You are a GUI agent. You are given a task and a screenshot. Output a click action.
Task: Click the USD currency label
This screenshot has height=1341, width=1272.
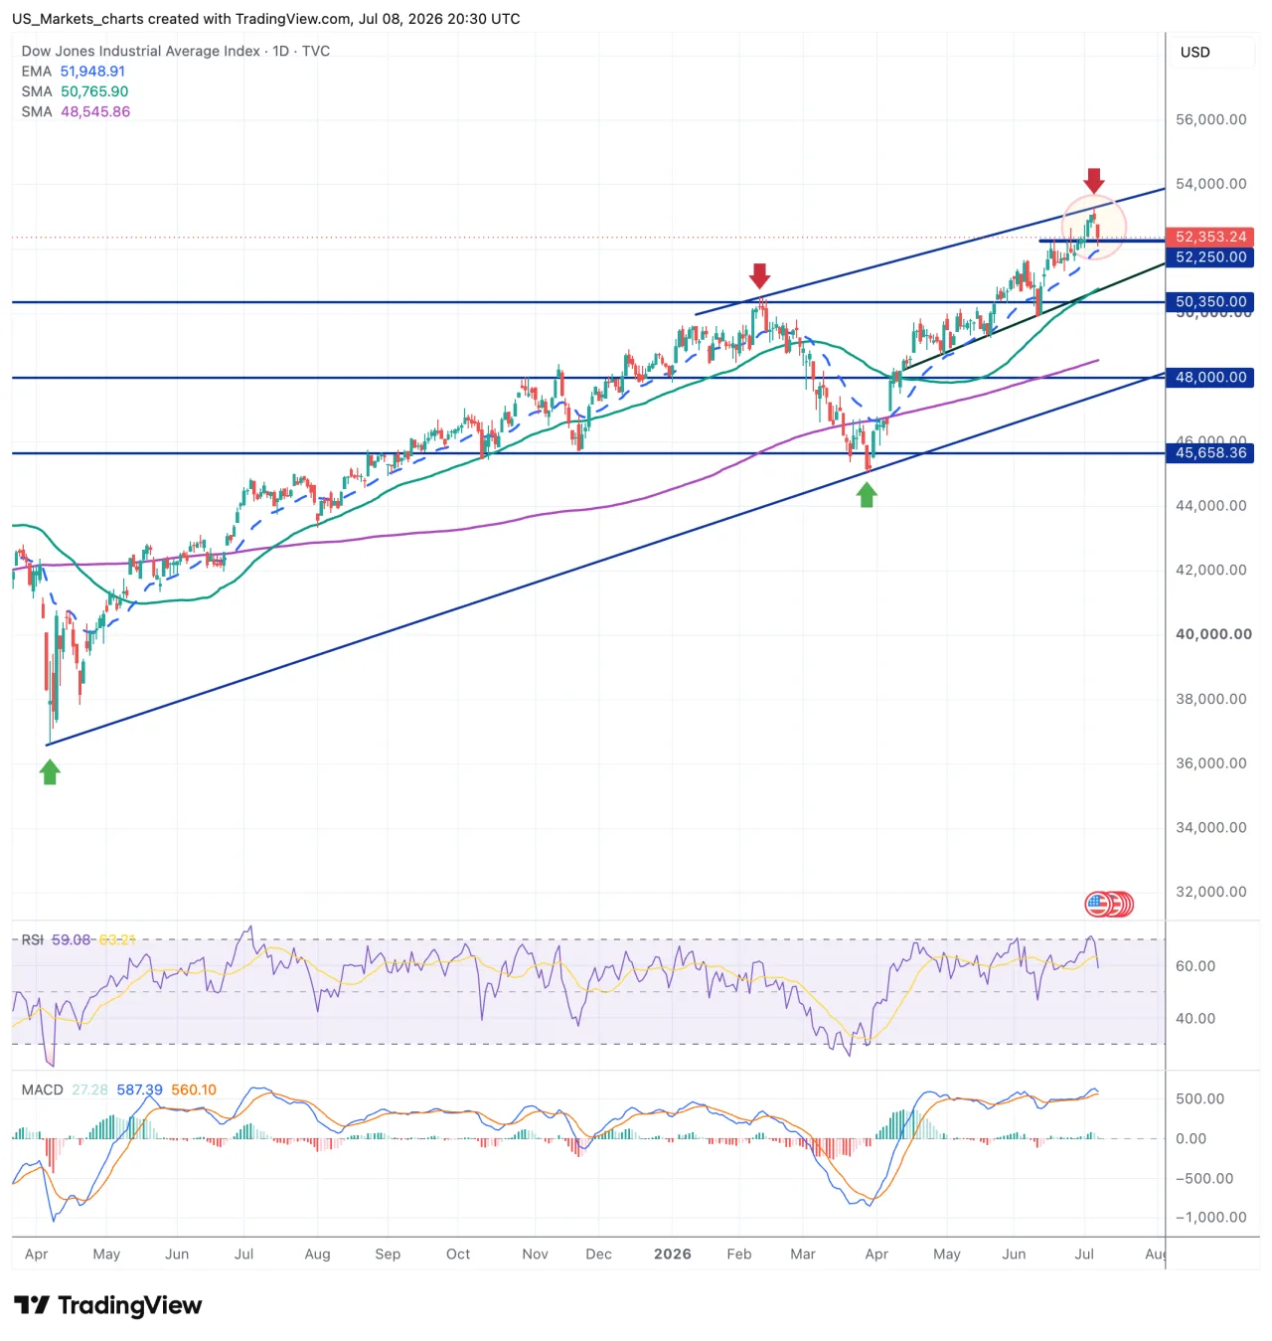1194,52
